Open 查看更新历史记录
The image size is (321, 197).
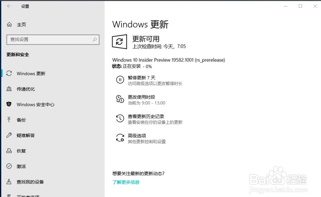(x=146, y=116)
